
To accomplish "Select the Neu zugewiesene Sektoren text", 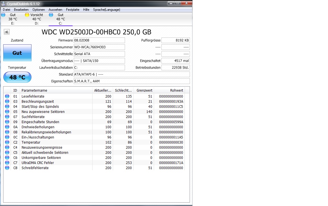I will [x=43, y=112].
